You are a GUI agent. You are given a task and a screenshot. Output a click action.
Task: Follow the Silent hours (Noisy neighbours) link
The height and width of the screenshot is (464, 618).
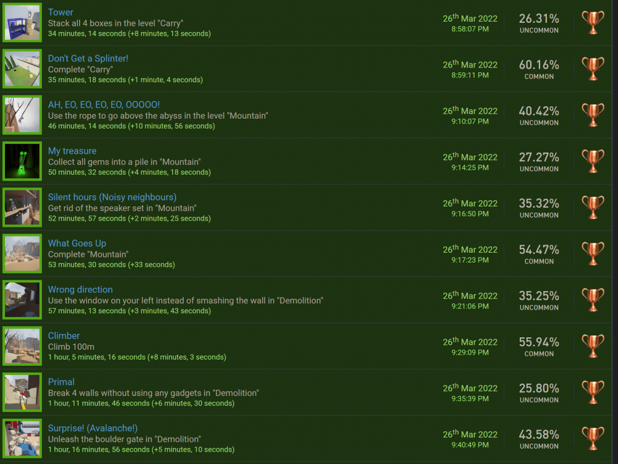(x=112, y=197)
